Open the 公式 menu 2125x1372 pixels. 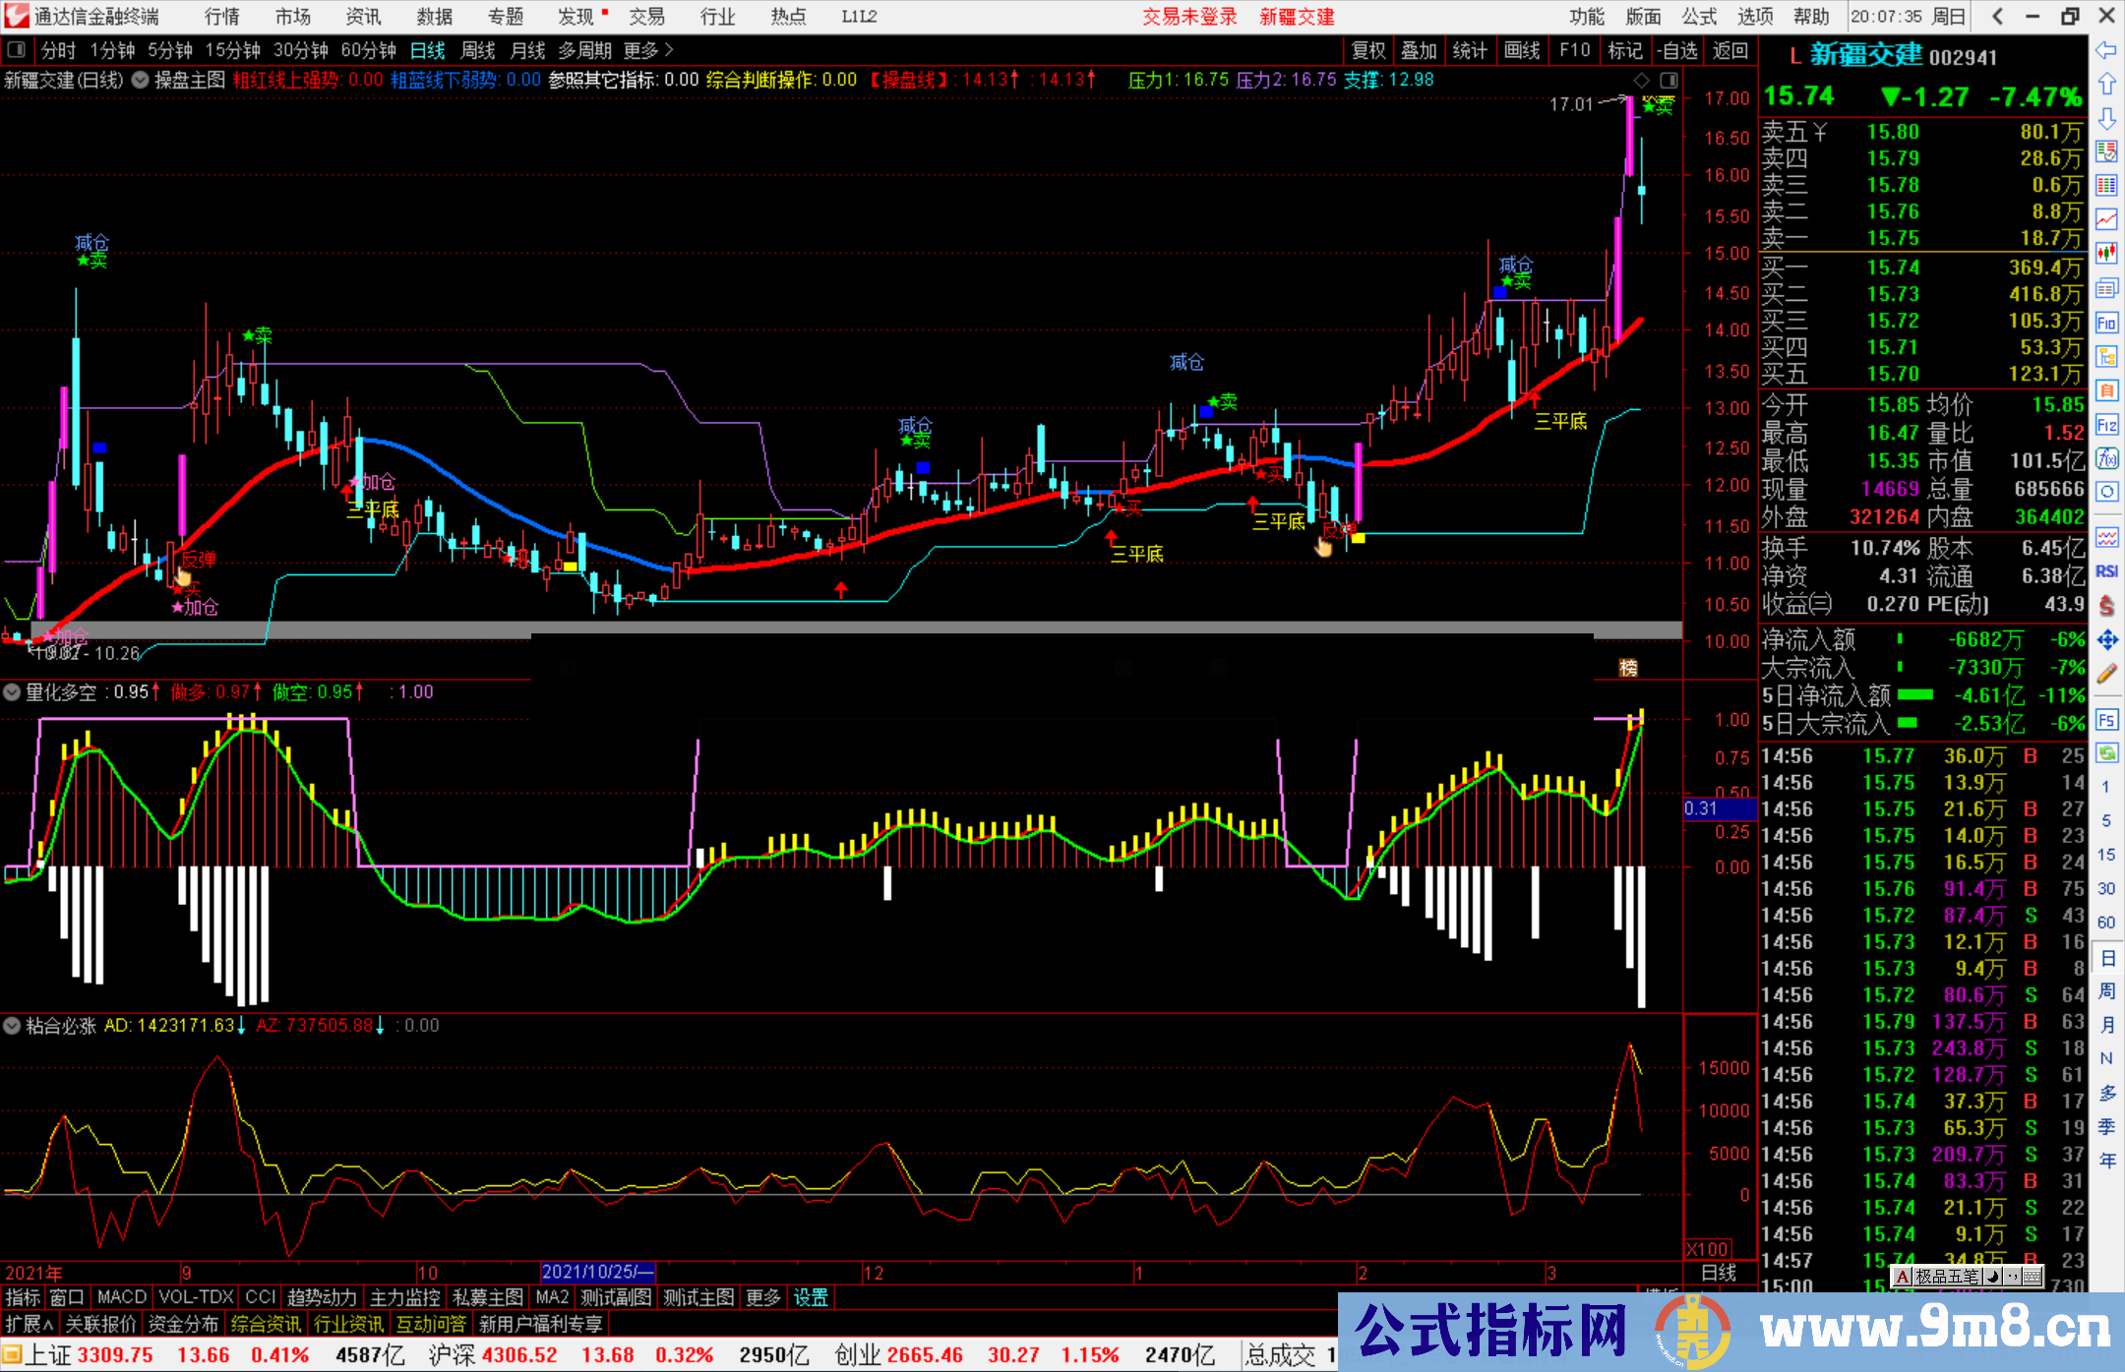[1698, 16]
